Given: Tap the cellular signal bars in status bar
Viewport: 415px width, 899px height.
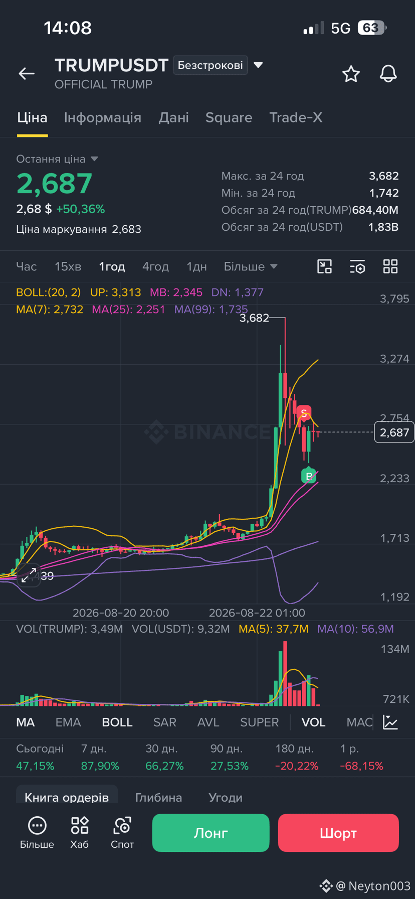Looking at the screenshot, I should 314,29.
